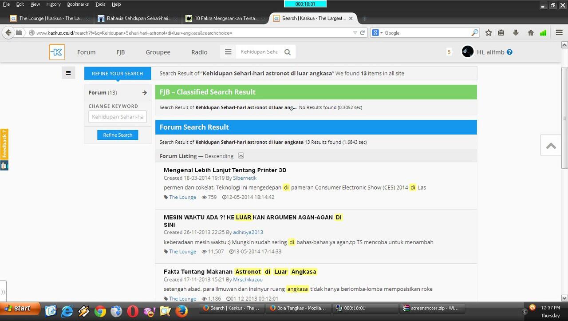
Task: Open the Bookmarks menu
Action: point(78,4)
